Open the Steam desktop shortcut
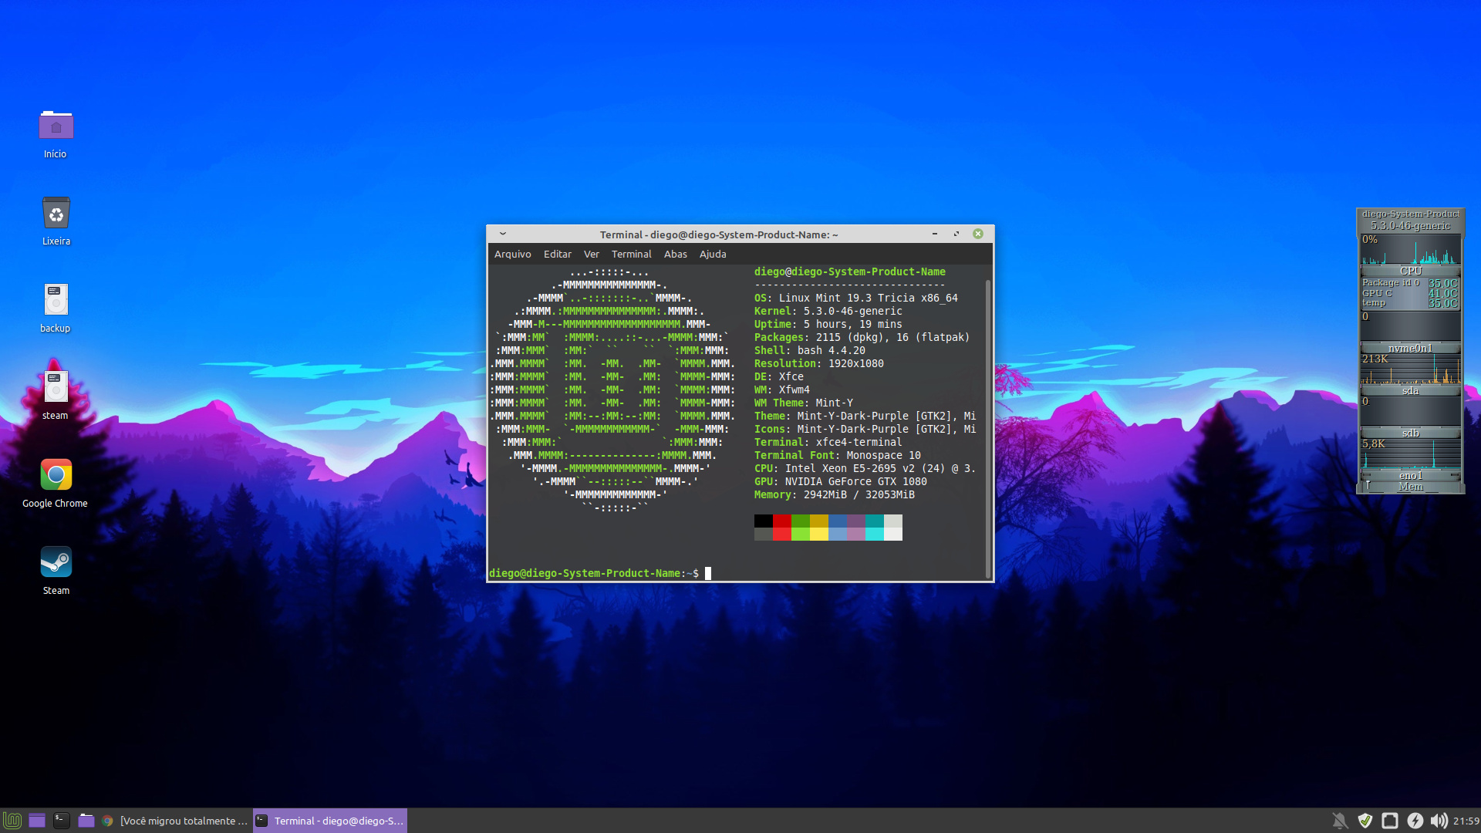 56,563
